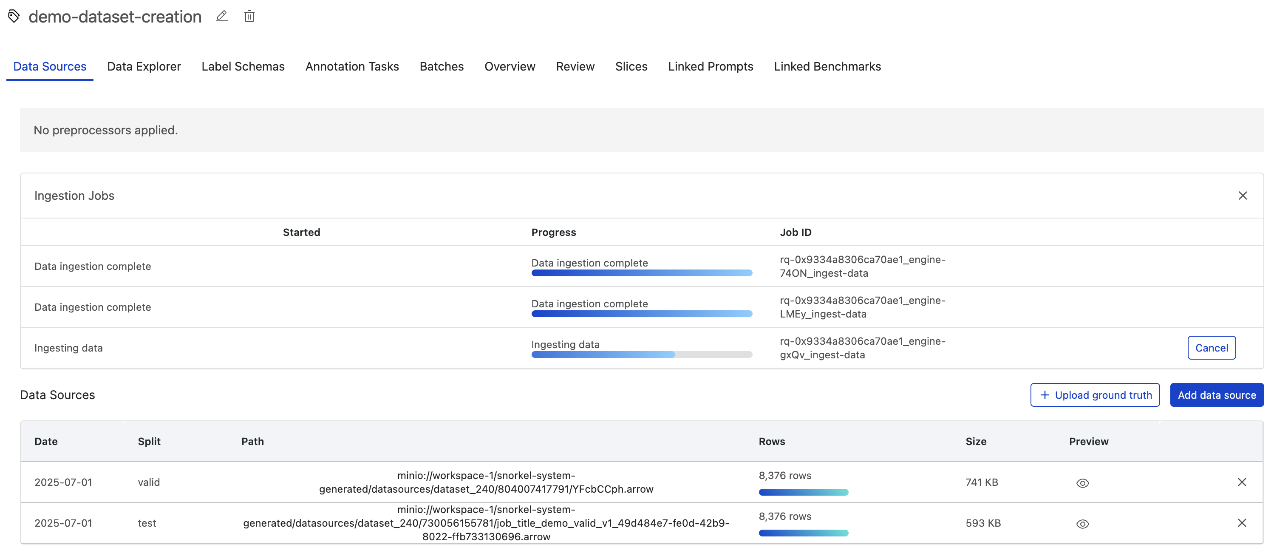Click the Split column header

149,441
